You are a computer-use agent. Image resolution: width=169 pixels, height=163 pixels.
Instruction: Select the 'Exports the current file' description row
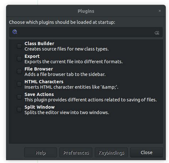(73, 62)
